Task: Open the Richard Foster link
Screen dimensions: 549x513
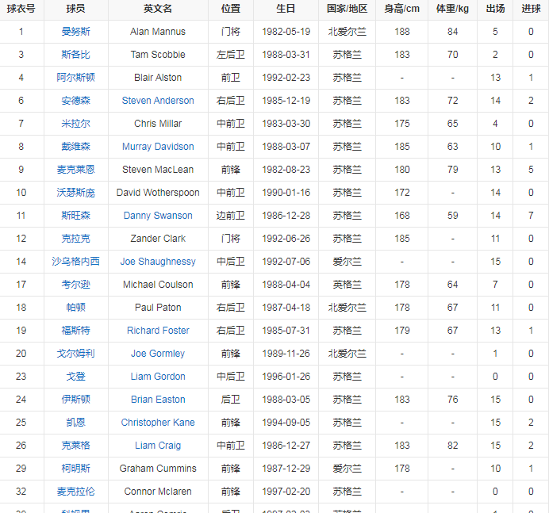Action: 157,331
